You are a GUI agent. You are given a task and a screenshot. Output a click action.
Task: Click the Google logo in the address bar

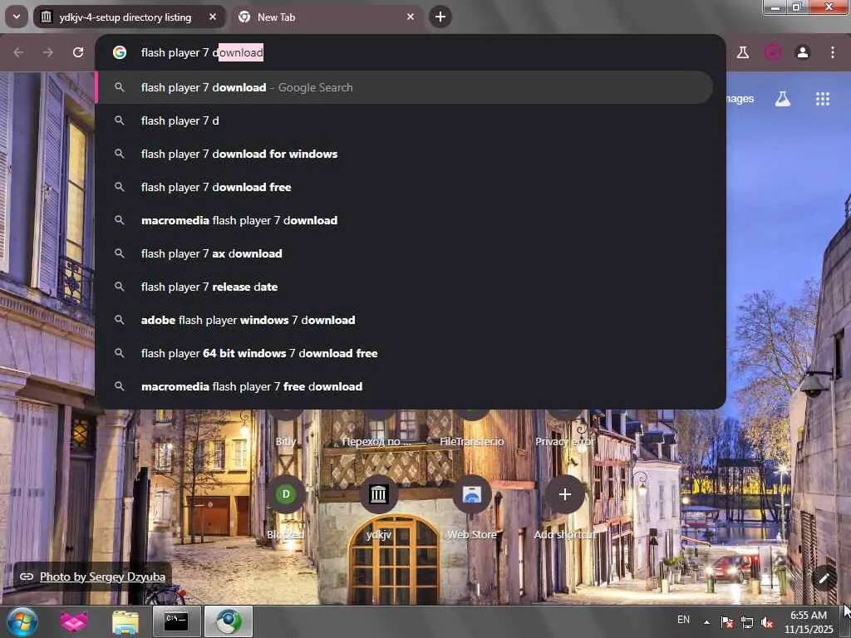point(120,52)
